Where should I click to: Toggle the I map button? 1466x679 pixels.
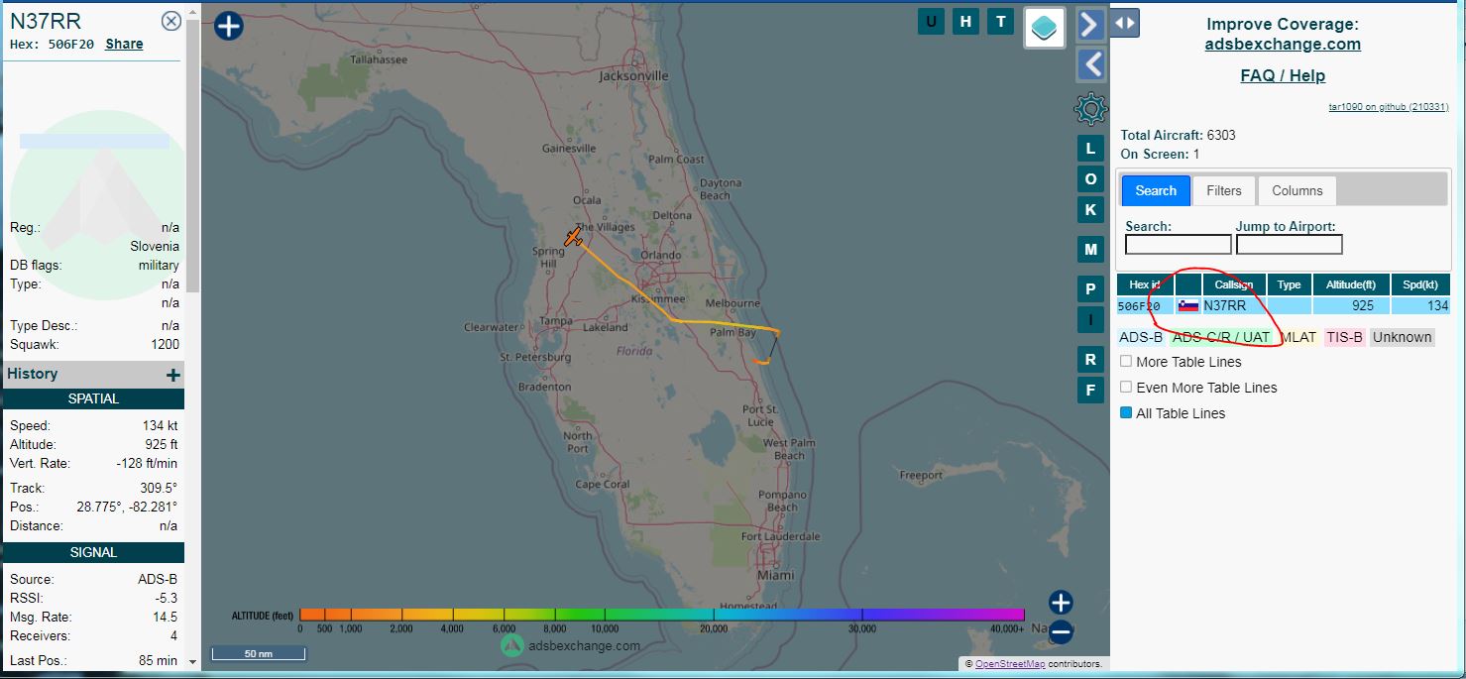coord(1090,320)
